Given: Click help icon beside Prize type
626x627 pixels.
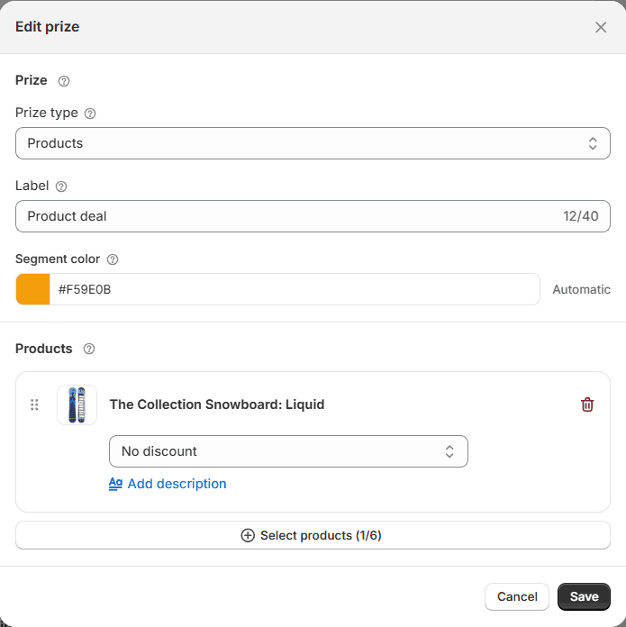Looking at the screenshot, I should (x=90, y=114).
